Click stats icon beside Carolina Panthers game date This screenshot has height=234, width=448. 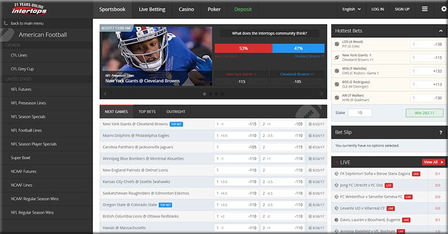click(310, 147)
